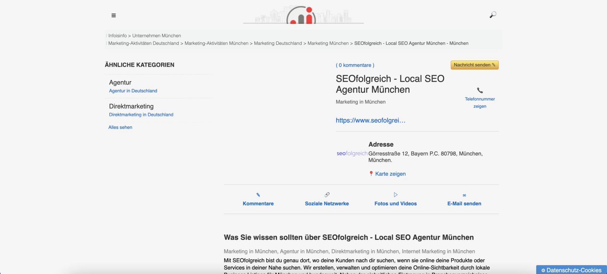The image size is (607, 274).
Task: Open the https://www.seofolgrei… website link
Action: click(x=370, y=120)
